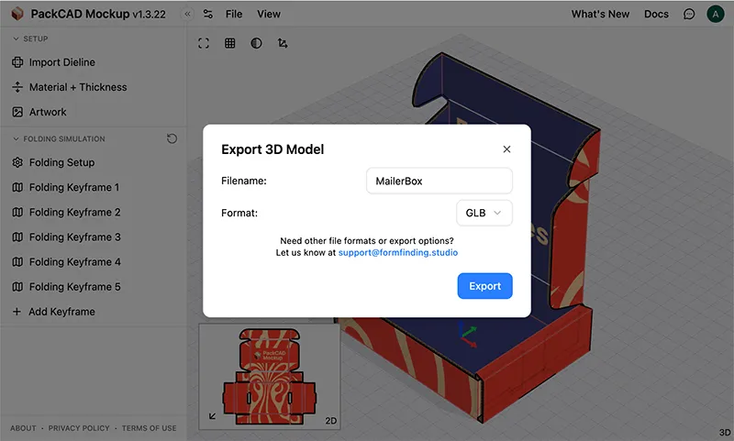The image size is (734, 441).
Task: Click the support@formfinding.studio email link
Action: [x=398, y=252]
